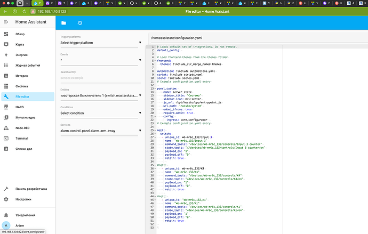Viewport: 368px width, 234px height.
Task: Open the Панель разработчика sidebar link
Action: 28,189
